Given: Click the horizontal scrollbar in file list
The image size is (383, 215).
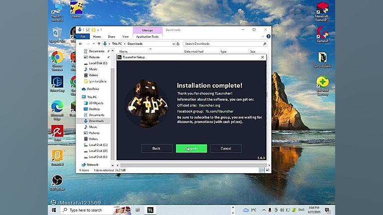Looking at the screenshot, I should [x=193, y=165].
